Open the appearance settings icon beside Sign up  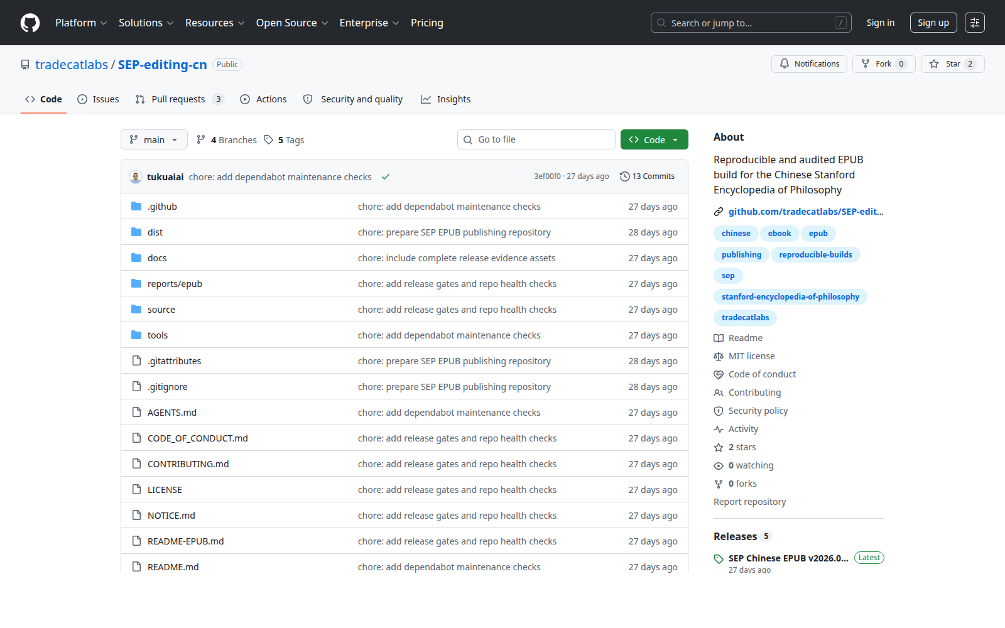(x=975, y=23)
